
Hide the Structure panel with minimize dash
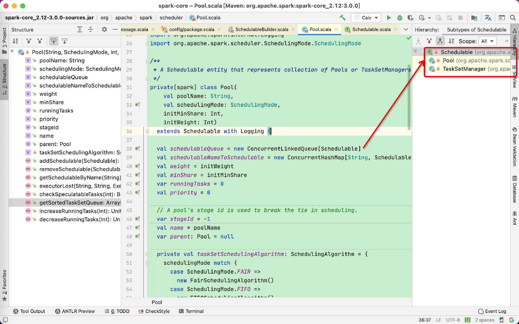click(115, 29)
